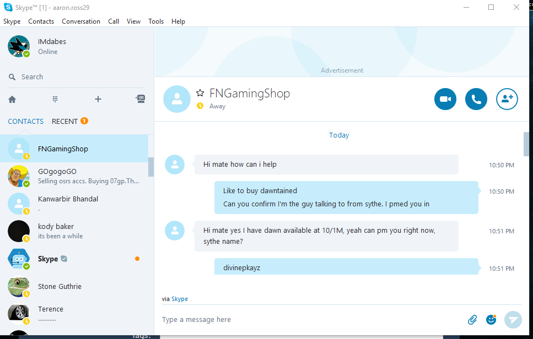
Task: Click the "Hi mate how can i help" message
Action: (x=326, y=165)
